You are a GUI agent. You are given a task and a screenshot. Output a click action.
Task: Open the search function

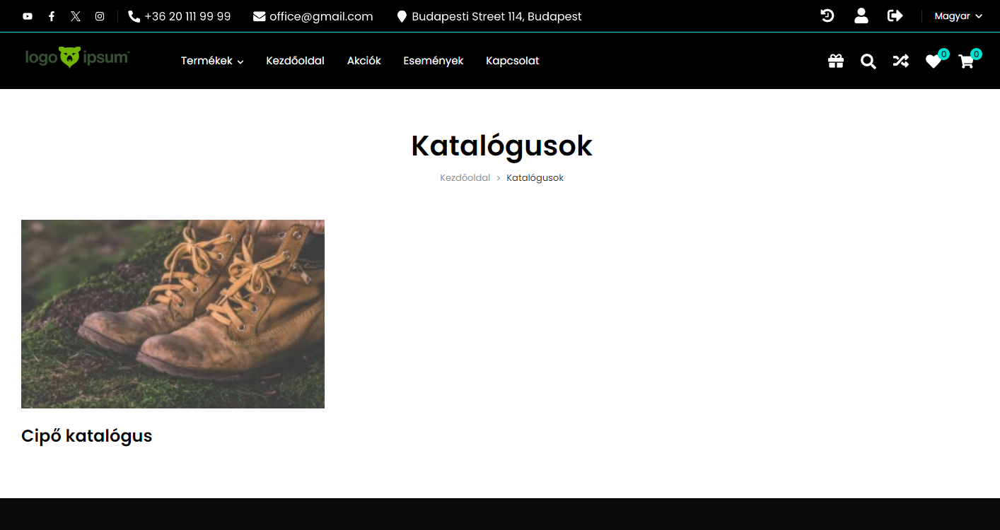pos(868,61)
